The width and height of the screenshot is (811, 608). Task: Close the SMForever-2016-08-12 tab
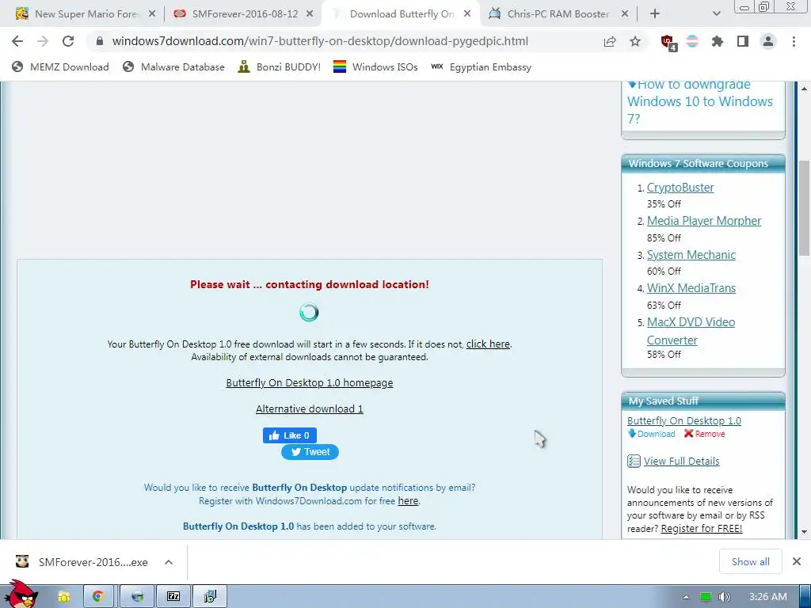[310, 14]
